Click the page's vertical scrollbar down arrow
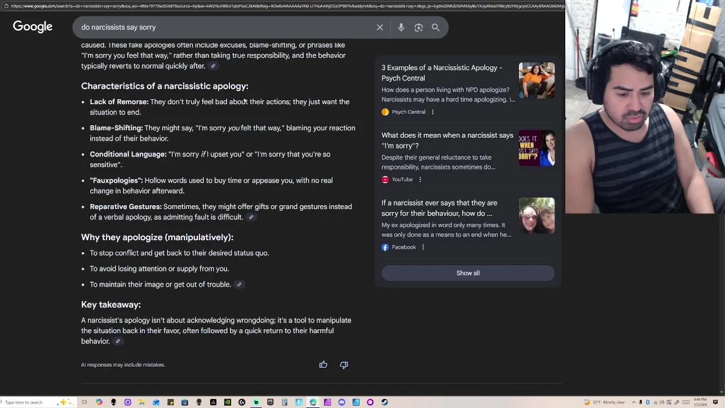 pos(721,392)
